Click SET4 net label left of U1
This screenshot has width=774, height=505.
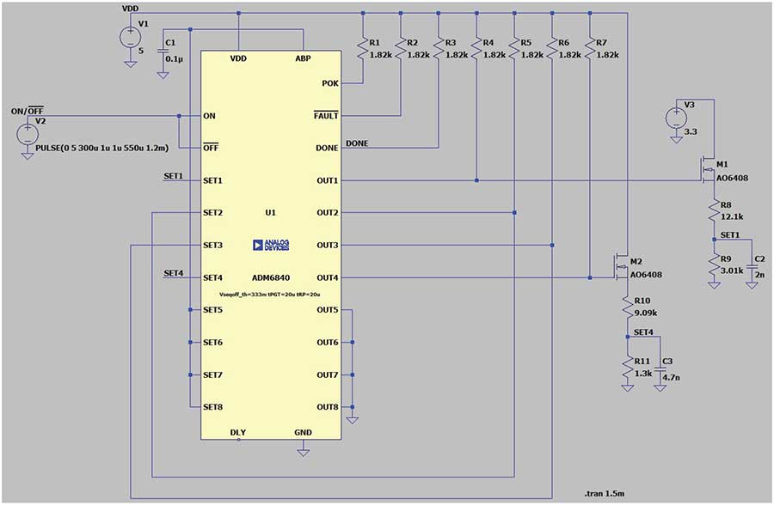[x=173, y=273]
